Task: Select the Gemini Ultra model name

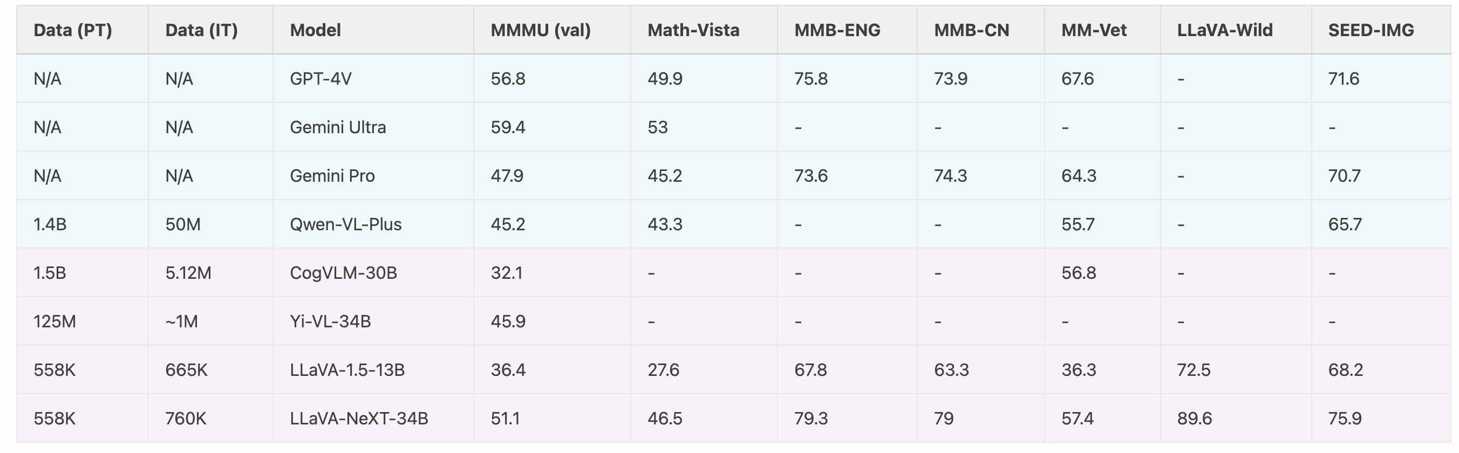Action: click(x=338, y=127)
